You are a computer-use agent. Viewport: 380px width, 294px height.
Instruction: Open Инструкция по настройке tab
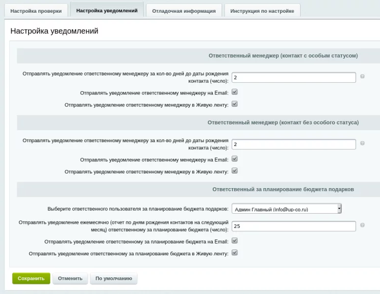tap(262, 11)
